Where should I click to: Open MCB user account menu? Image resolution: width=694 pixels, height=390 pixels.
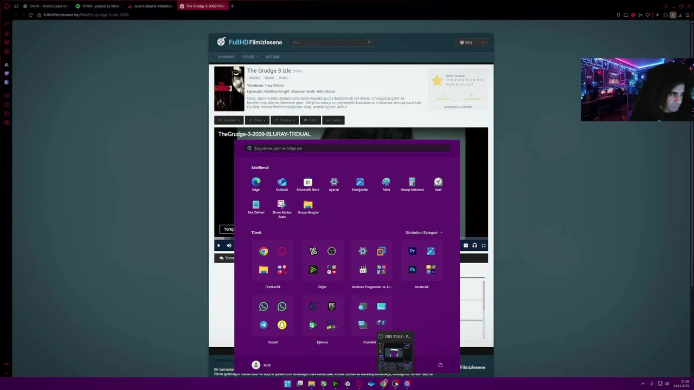261,365
